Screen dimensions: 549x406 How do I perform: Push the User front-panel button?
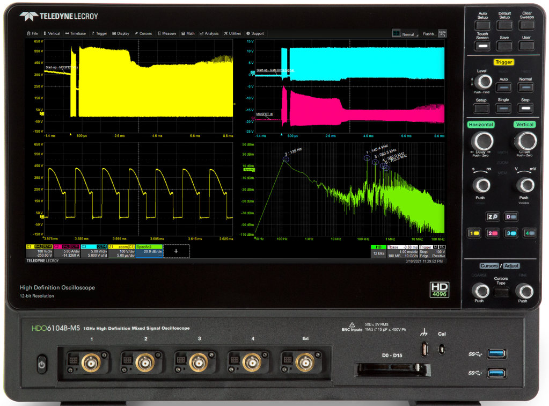point(526,46)
